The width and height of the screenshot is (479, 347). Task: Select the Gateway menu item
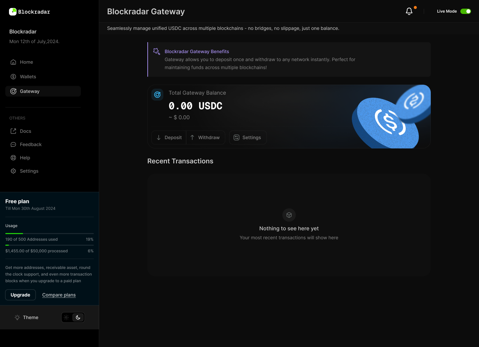[x=43, y=91]
